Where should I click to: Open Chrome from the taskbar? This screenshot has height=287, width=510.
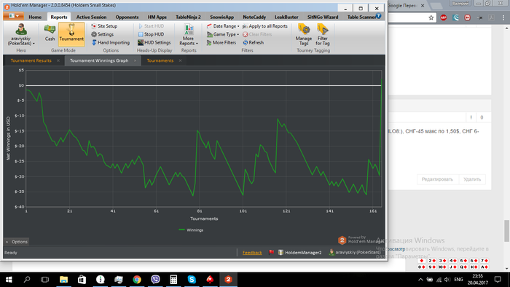pyautogui.click(x=137, y=279)
